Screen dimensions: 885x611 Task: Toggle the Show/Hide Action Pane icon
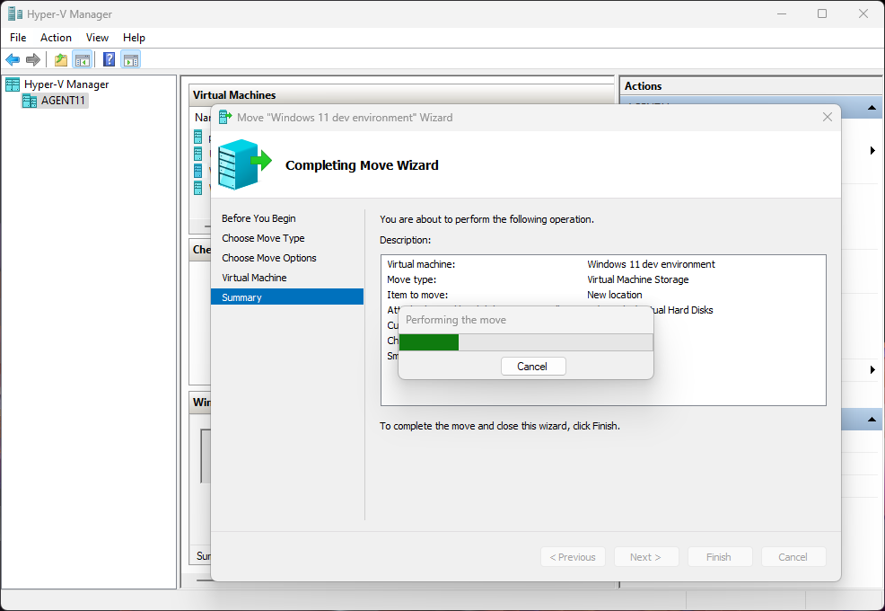pos(131,60)
